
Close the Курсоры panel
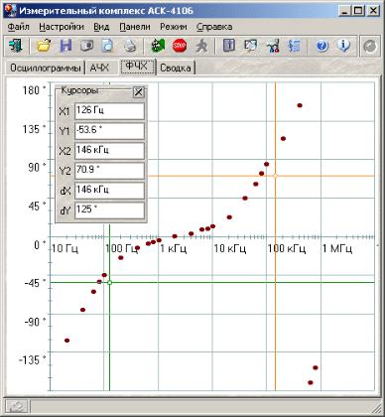[x=139, y=92]
